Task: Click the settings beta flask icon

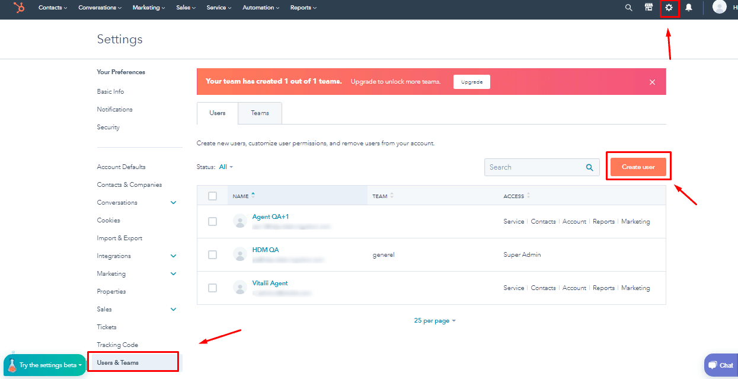Action: [12, 365]
